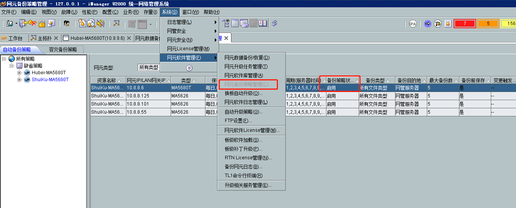Image resolution: width=516 pixels, height=208 pixels.
Task: Click the red critical alarm counter showing 7
Action: click(x=464, y=24)
